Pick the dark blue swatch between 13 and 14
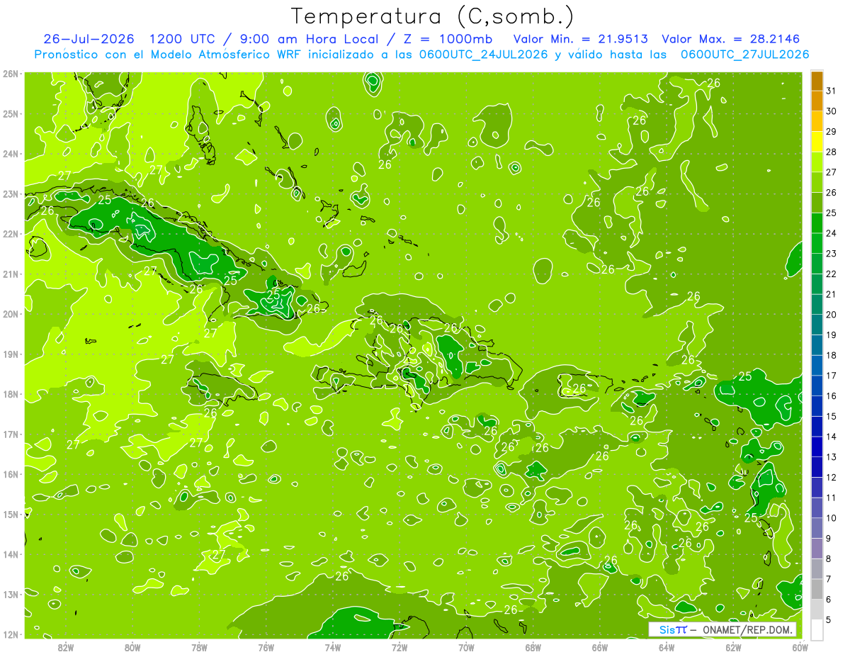850x657 pixels. pyautogui.click(x=817, y=447)
